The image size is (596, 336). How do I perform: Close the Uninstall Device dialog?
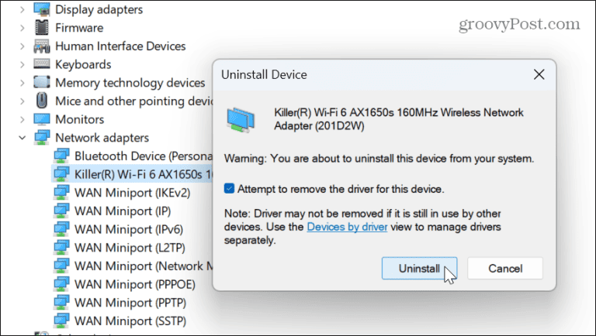[538, 75]
